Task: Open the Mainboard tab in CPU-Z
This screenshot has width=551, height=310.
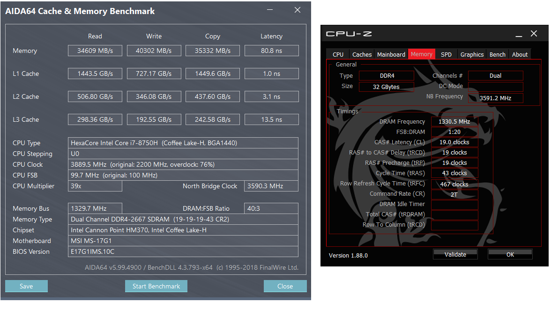Action: (391, 54)
